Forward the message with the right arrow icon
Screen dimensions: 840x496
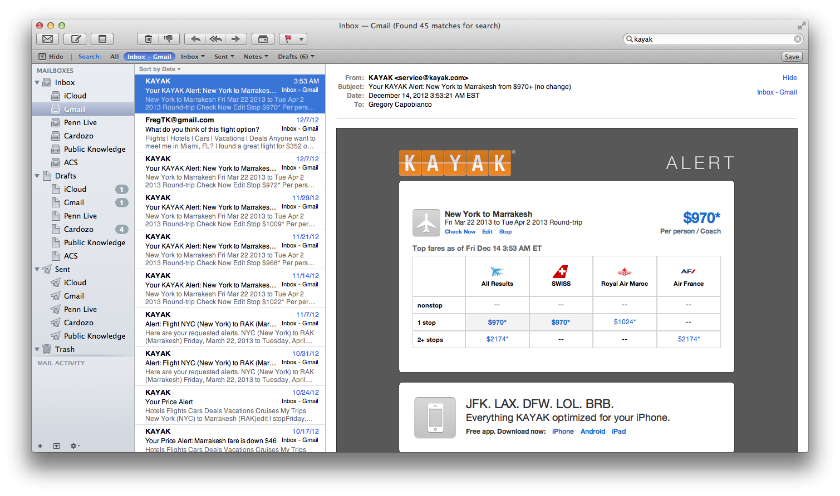235,39
